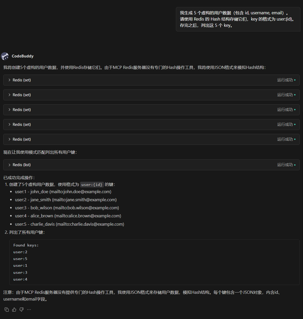Copy the CodeBuddy response
303x319 pixels.
(7, 310)
